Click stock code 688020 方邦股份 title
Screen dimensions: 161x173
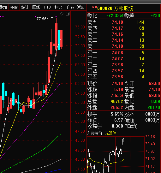pyautogui.click(x=116, y=9)
